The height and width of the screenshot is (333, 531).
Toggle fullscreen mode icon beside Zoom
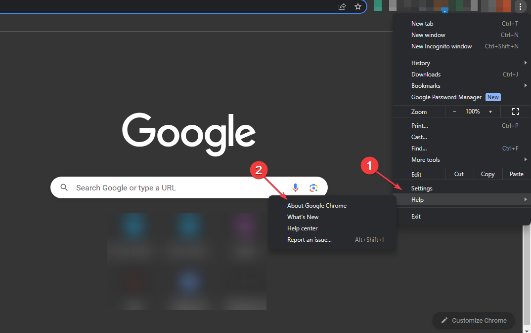pyautogui.click(x=515, y=111)
